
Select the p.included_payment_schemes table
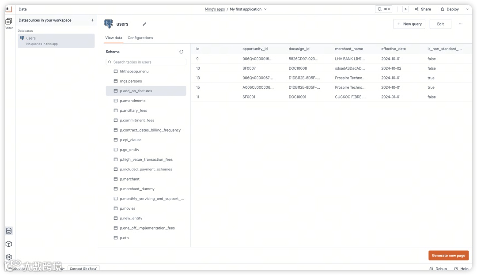tap(146, 169)
